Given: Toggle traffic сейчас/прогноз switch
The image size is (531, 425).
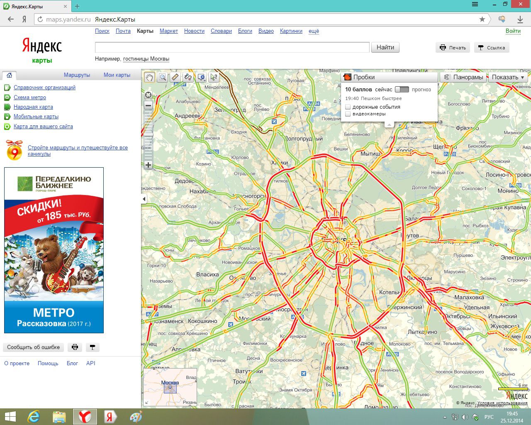Looking at the screenshot, I should [402, 89].
